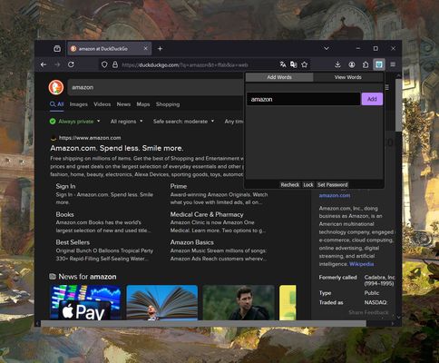Toggle the word blocker extension toolbar icon
Screen dimensions: 439x363
(x=379, y=64)
